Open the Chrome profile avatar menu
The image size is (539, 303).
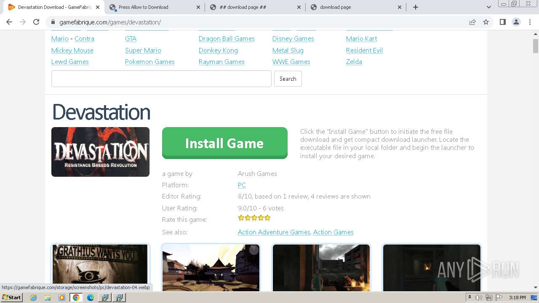coord(516,22)
